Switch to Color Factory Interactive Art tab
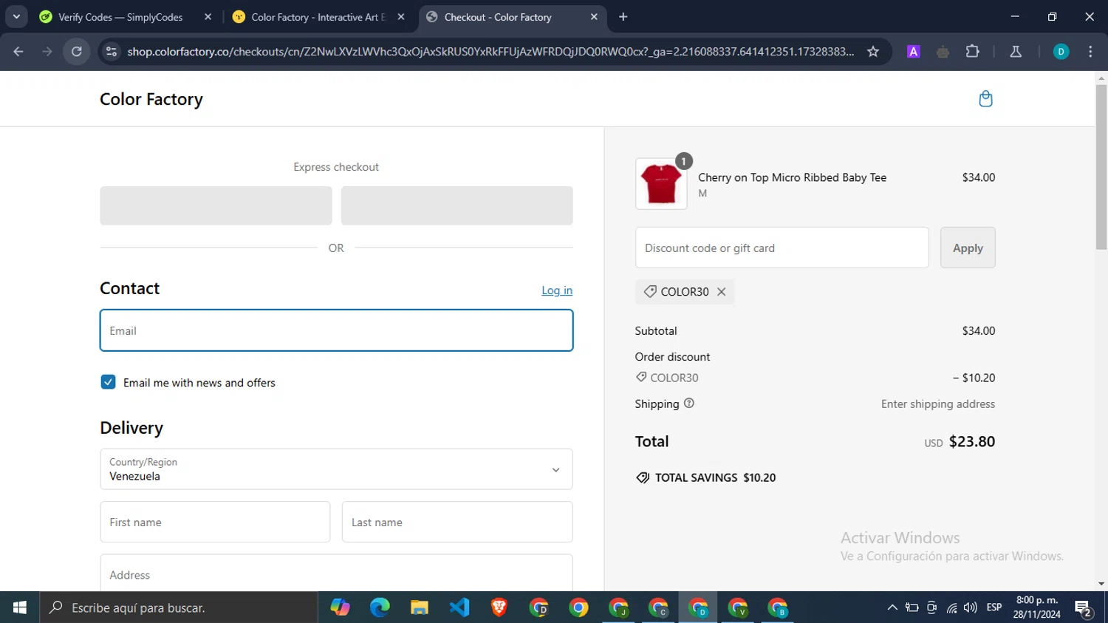The height and width of the screenshot is (623, 1108). click(318, 17)
